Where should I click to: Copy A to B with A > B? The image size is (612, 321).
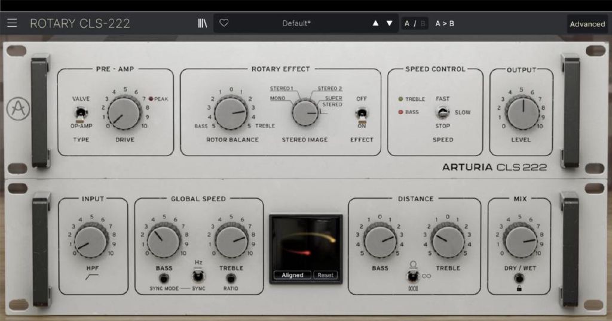tap(445, 23)
